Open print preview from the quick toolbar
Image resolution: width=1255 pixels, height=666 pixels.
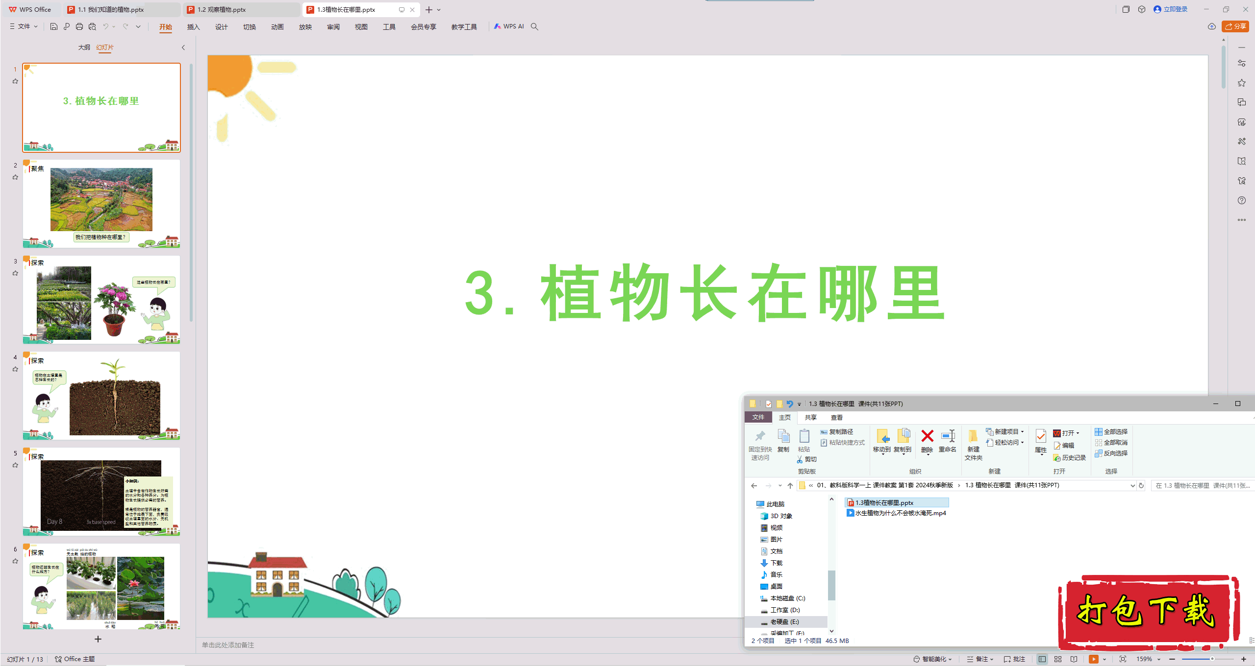(92, 26)
